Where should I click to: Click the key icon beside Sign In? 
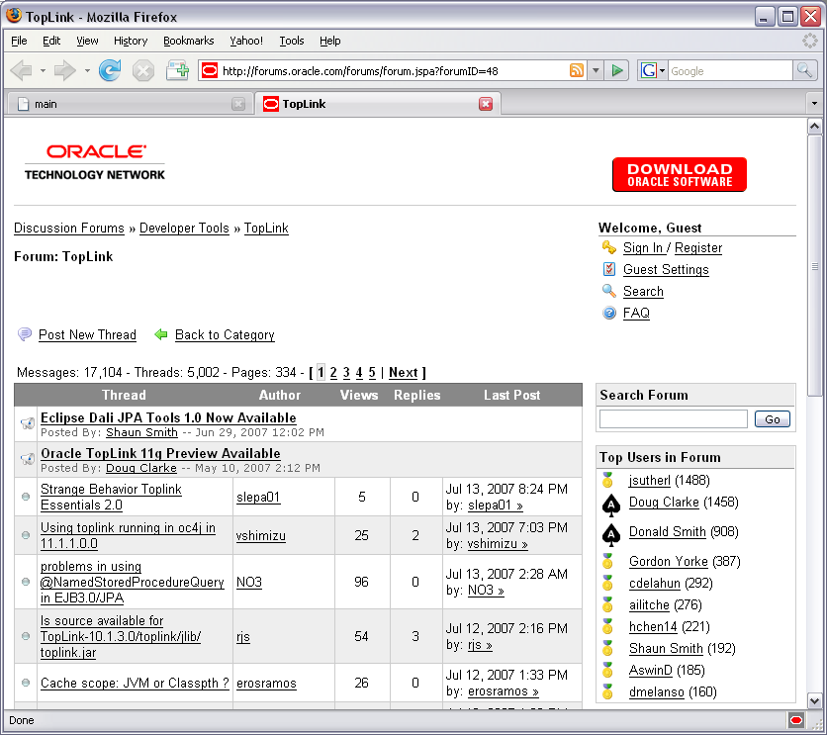pos(609,247)
